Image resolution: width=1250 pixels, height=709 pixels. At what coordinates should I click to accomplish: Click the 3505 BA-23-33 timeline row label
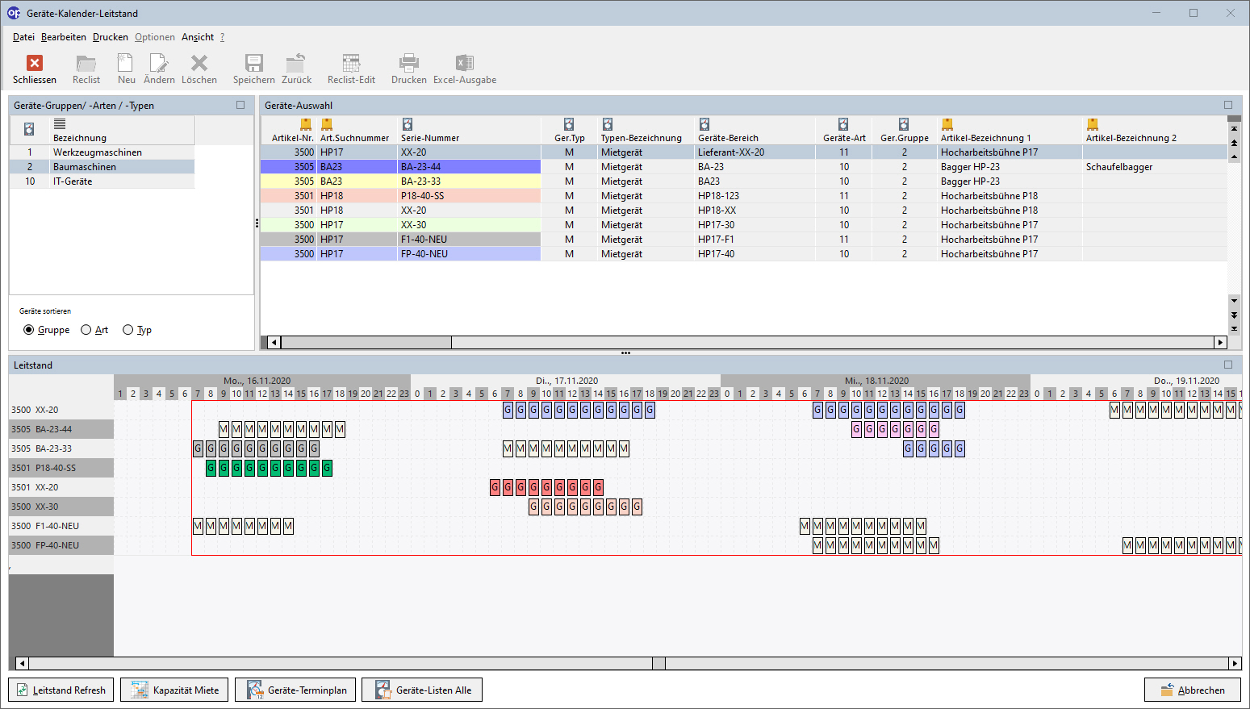click(61, 448)
